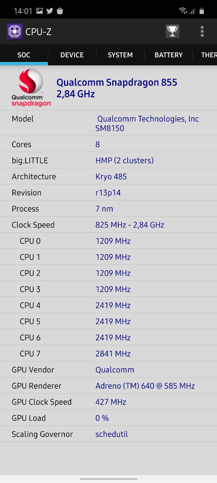The image size is (217, 483).
Task: Tap the Wi-Fi status bar icon
Action: click(x=183, y=10)
